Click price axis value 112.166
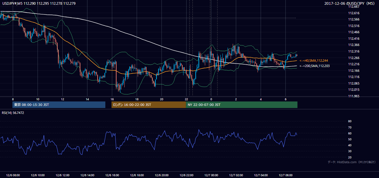The height and width of the screenshot is (178, 379). [x=354, y=71]
